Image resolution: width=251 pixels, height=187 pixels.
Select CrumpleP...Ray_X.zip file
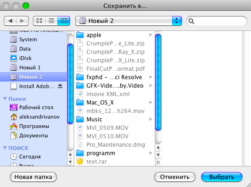click(115, 52)
